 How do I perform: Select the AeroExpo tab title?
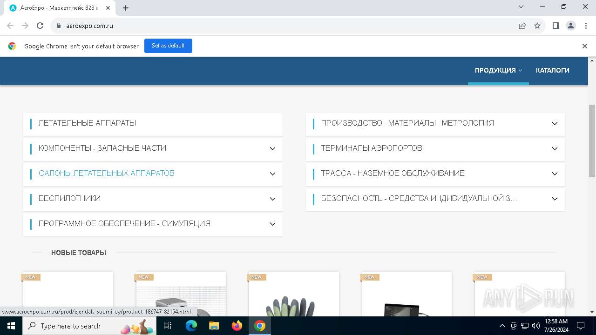pos(59,7)
